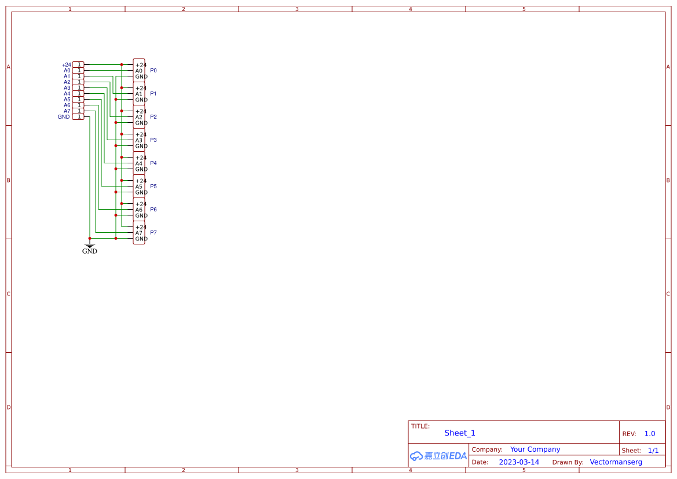
Task: Select connector symbol P1
Action: [138, 93]
